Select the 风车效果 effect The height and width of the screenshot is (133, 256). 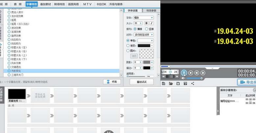[14, 63]
